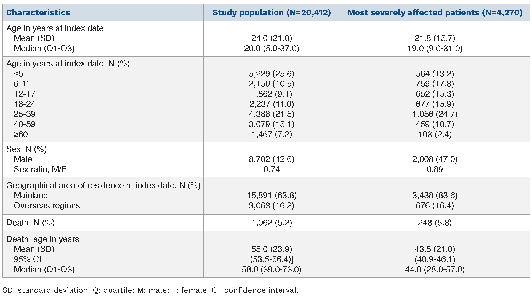Click the Study population (N=20,412) header
This screenshot has width=532, height=297.
[x=272, y=12]
